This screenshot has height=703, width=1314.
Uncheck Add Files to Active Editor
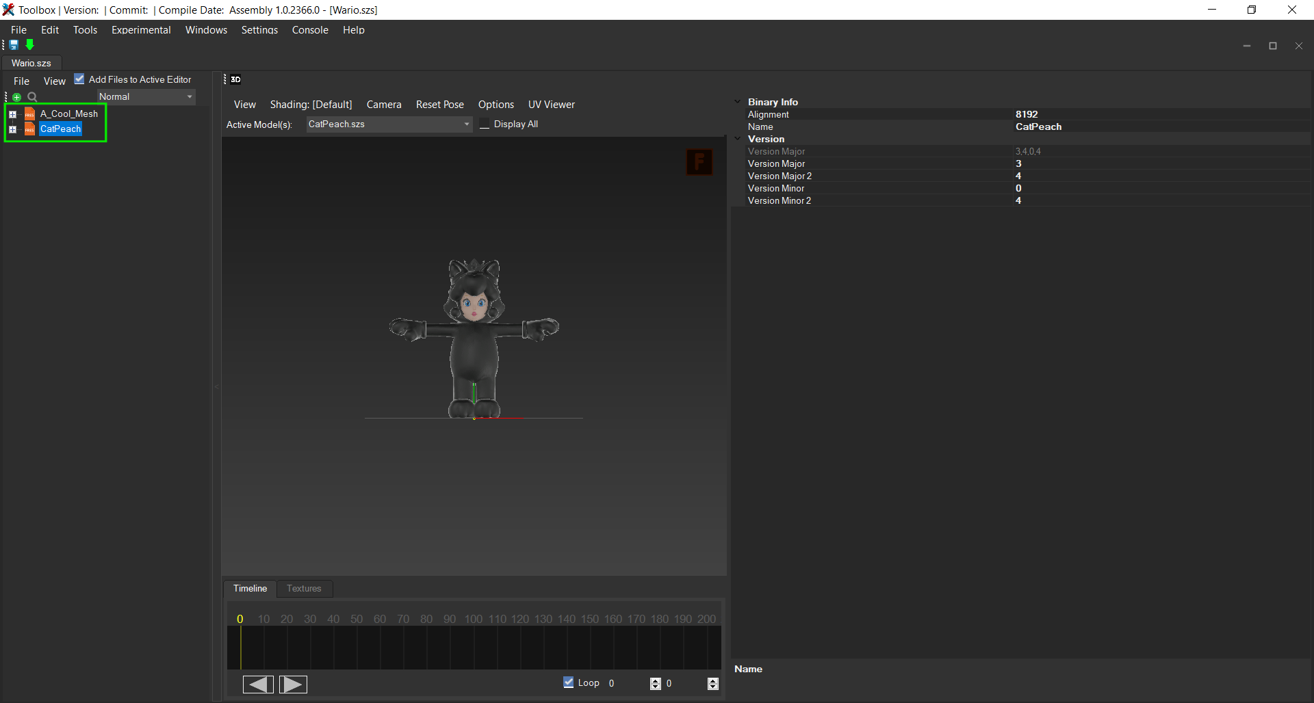(79, 79)
